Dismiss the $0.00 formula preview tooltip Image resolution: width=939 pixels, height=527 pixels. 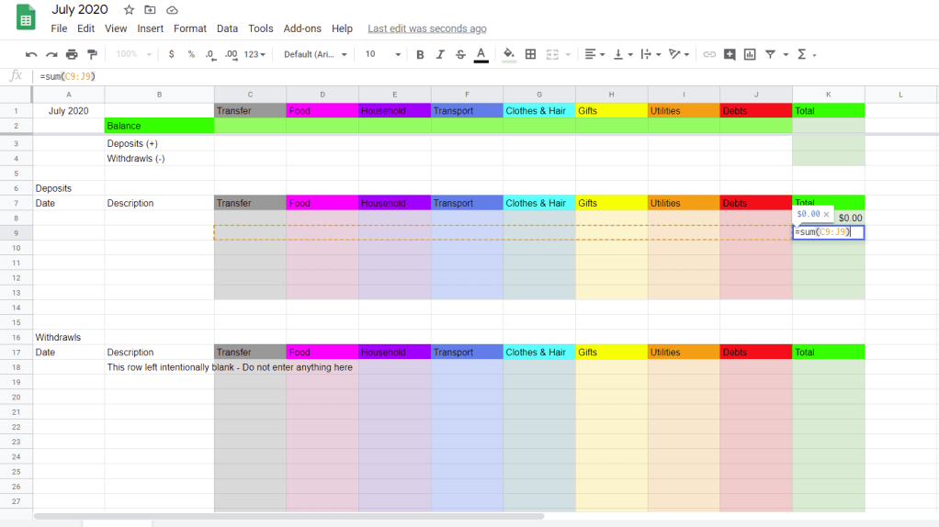tap(826, 214)
